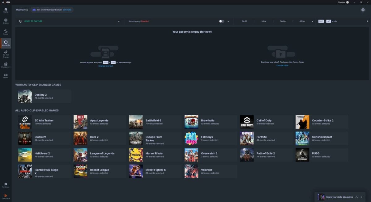Click the Change Shortcut link
This screenshot has width=371, height=202.
105,66
